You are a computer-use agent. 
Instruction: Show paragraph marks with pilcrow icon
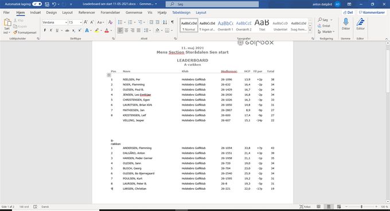click(173, 22)
